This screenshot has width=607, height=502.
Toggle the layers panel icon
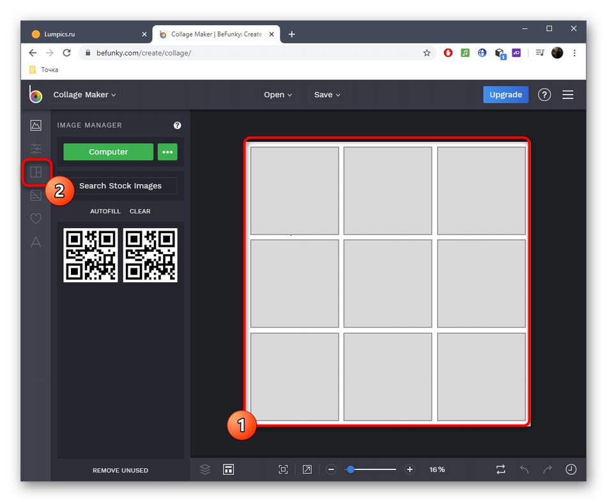205,469
